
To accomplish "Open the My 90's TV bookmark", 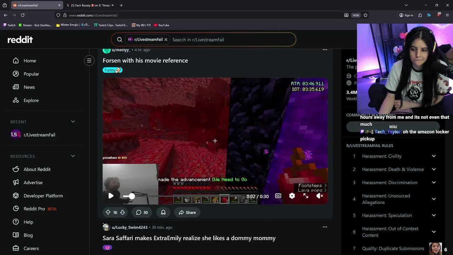I will pos(141,25).
